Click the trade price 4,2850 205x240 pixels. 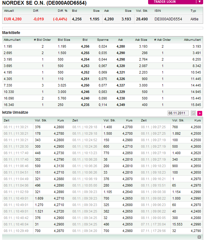tap(127, 153)
